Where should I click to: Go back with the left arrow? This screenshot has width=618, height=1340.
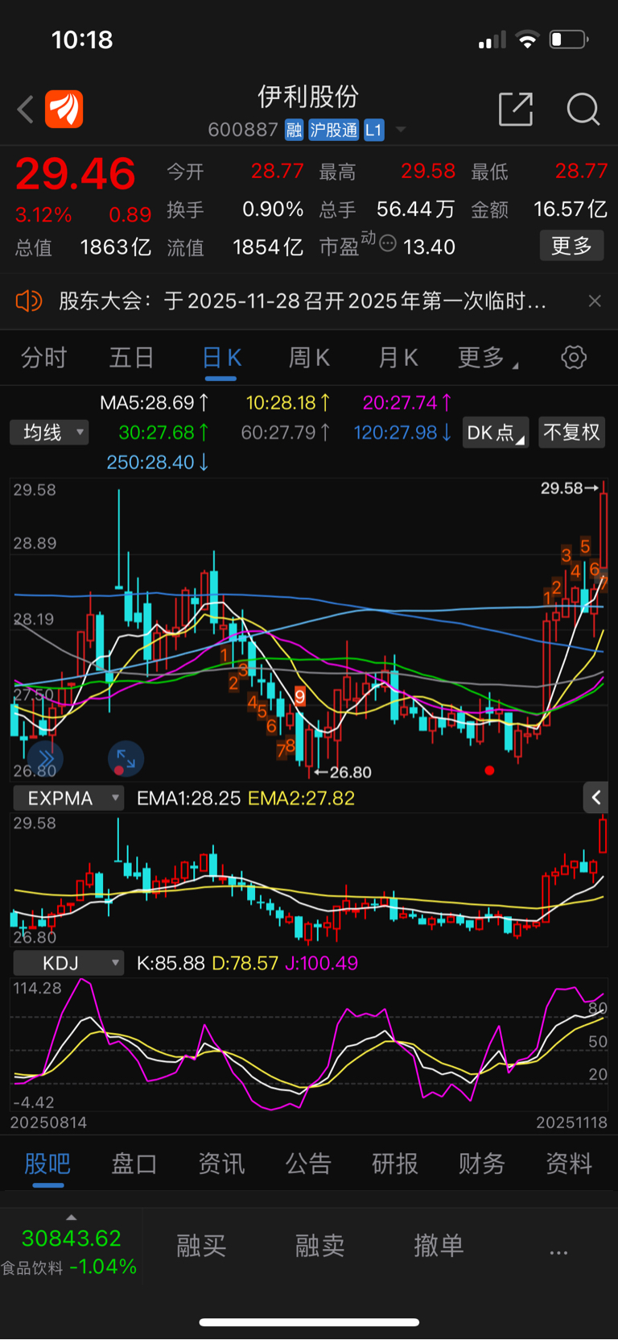click(x=26, y=109)
